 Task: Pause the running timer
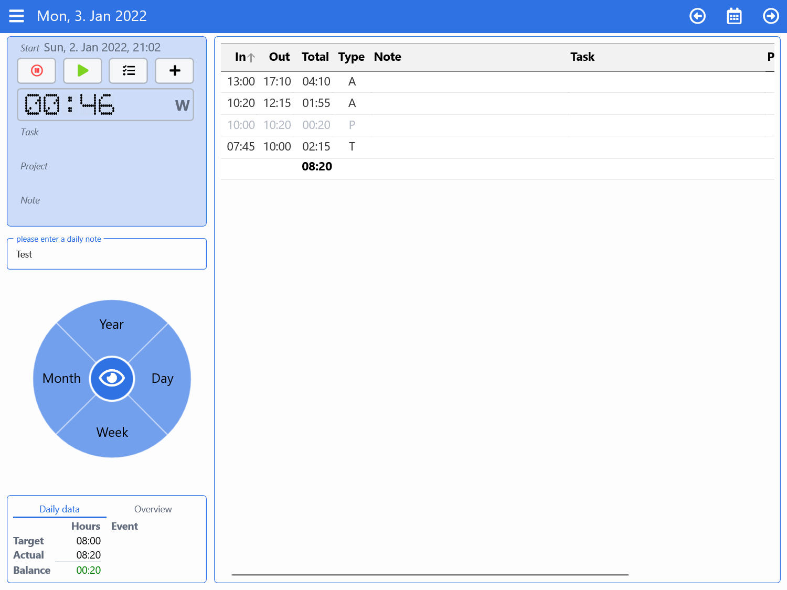pyautogui.click(x=37, y=71)
